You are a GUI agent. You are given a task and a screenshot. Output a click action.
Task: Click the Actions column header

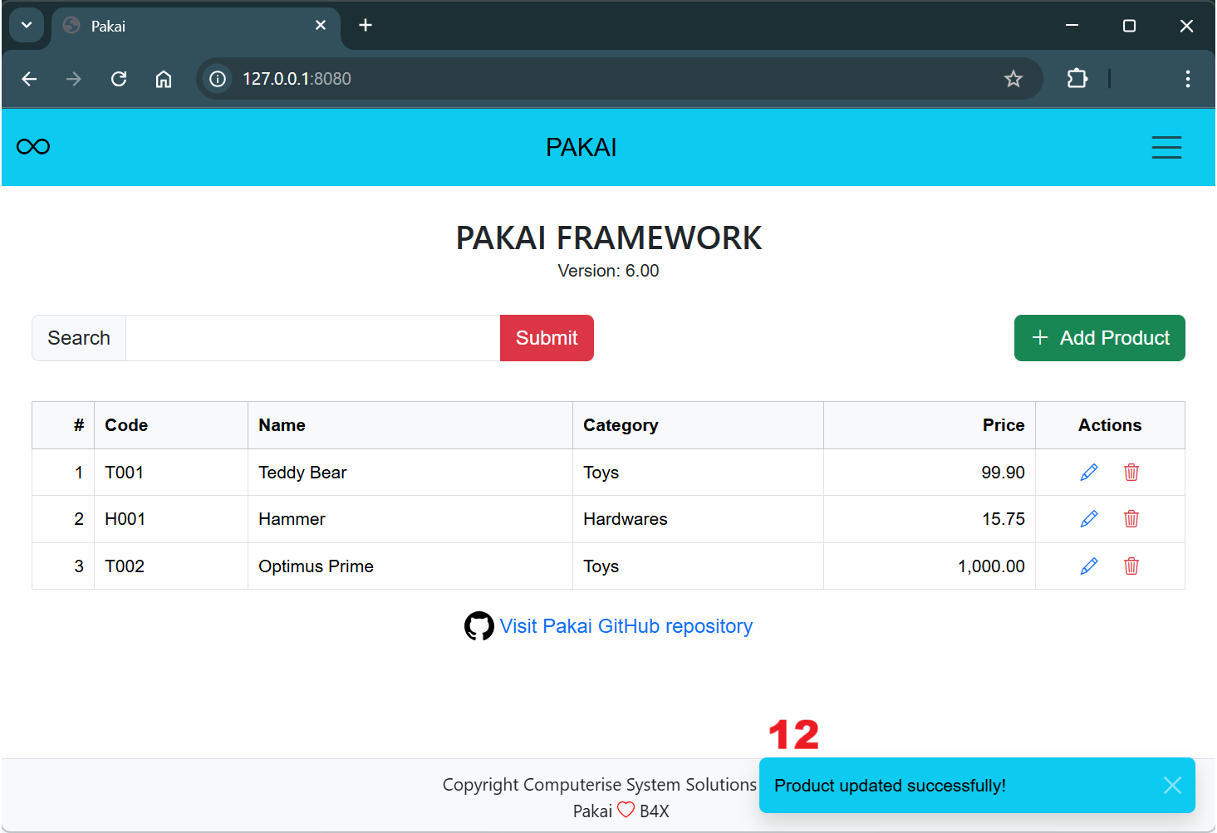(1110, 425)
